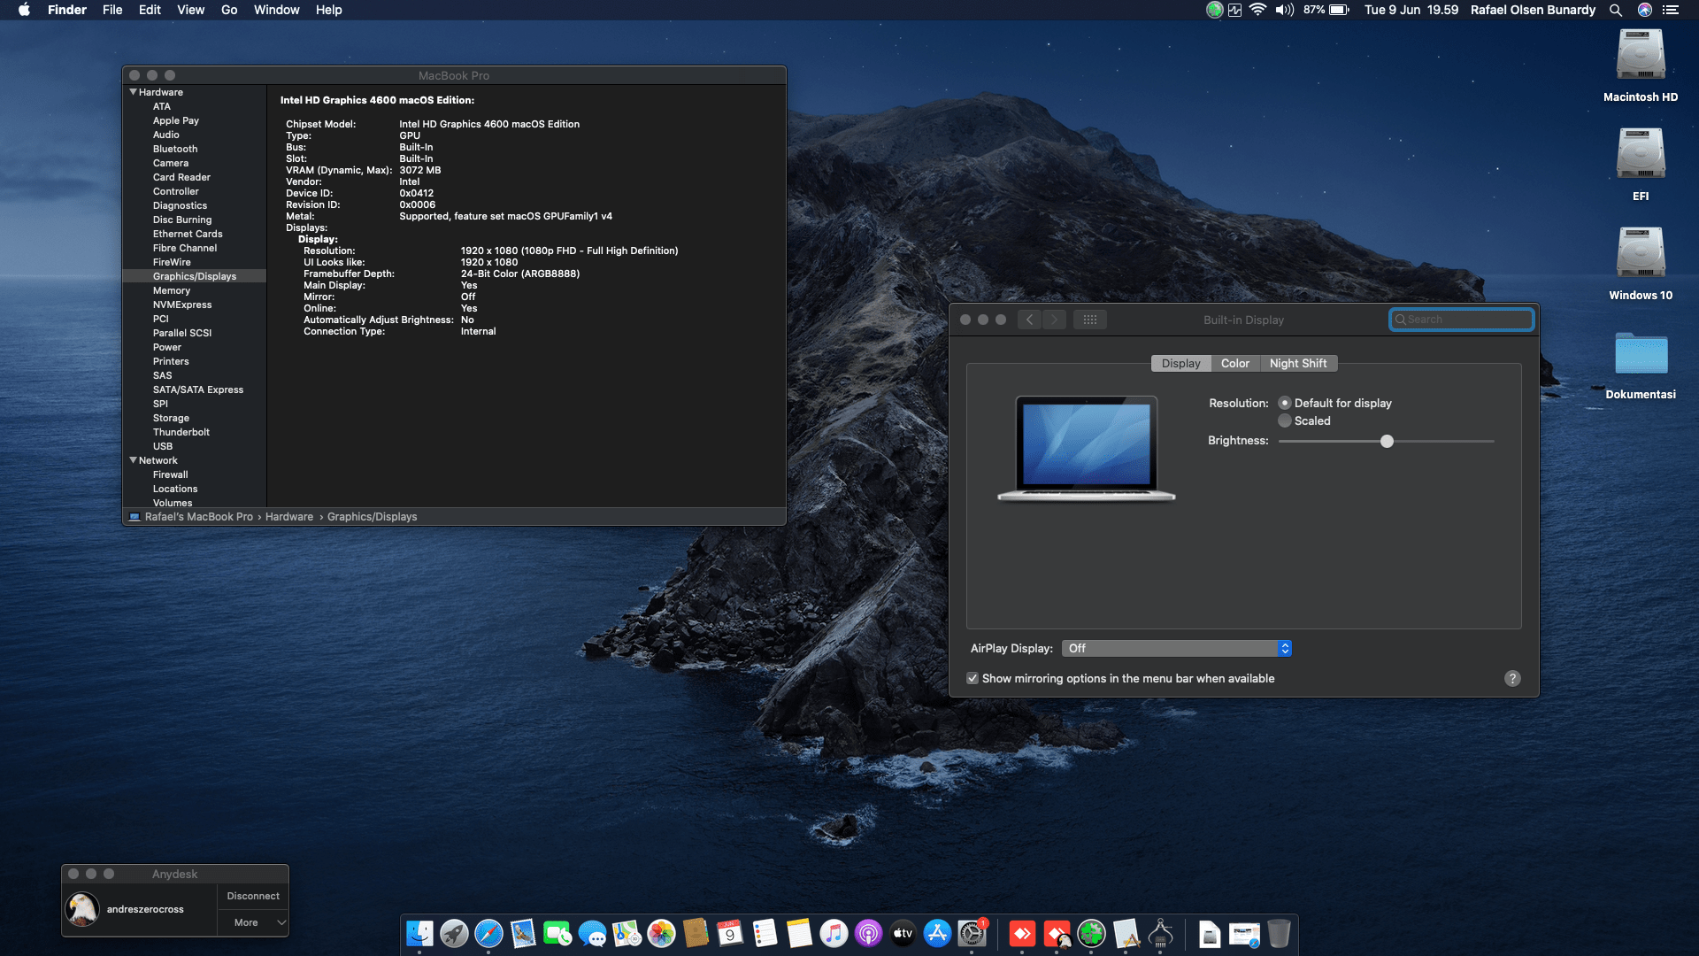Screen dimensions: 1699x956
Task: Select the Display tab
Action: [x=1180, y=363]
